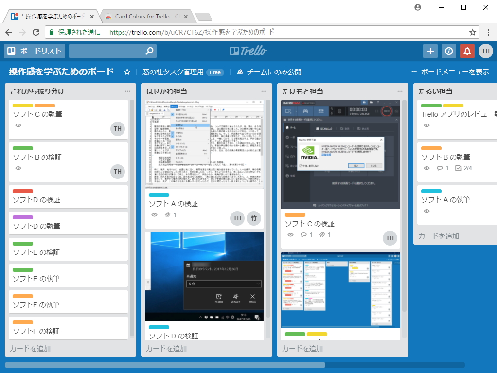Open Chrome profile icon in title bar
The image size is (497, 373).
[418, 7]
